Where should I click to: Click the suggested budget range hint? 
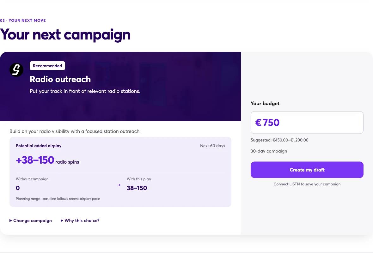pos(279,140)
